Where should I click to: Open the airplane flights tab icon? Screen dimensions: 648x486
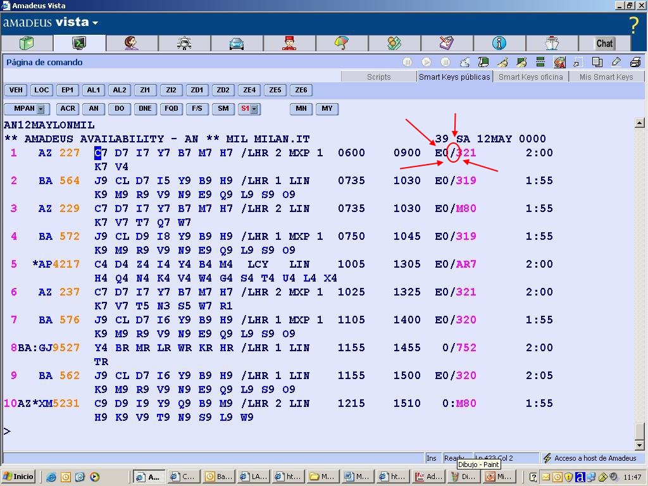(x=184, y=43)
